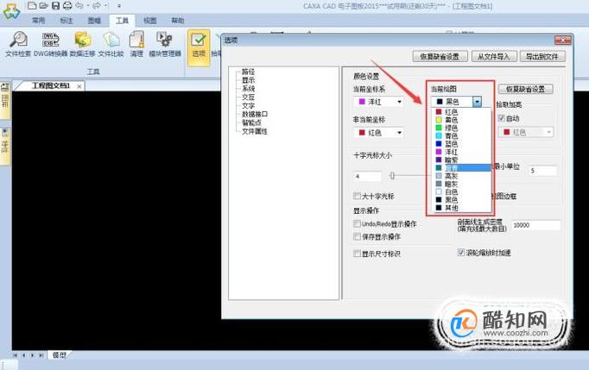This screenshot has width=589, height=370.
Task: Select 交互 in the options tree
Action: pos(248,97)
